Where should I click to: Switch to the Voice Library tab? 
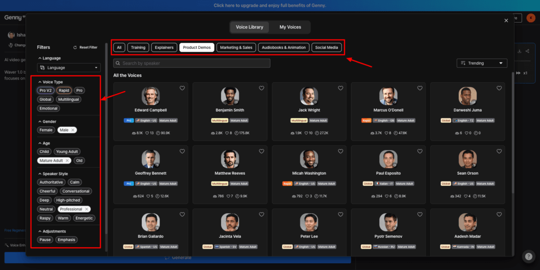point(249,27)
